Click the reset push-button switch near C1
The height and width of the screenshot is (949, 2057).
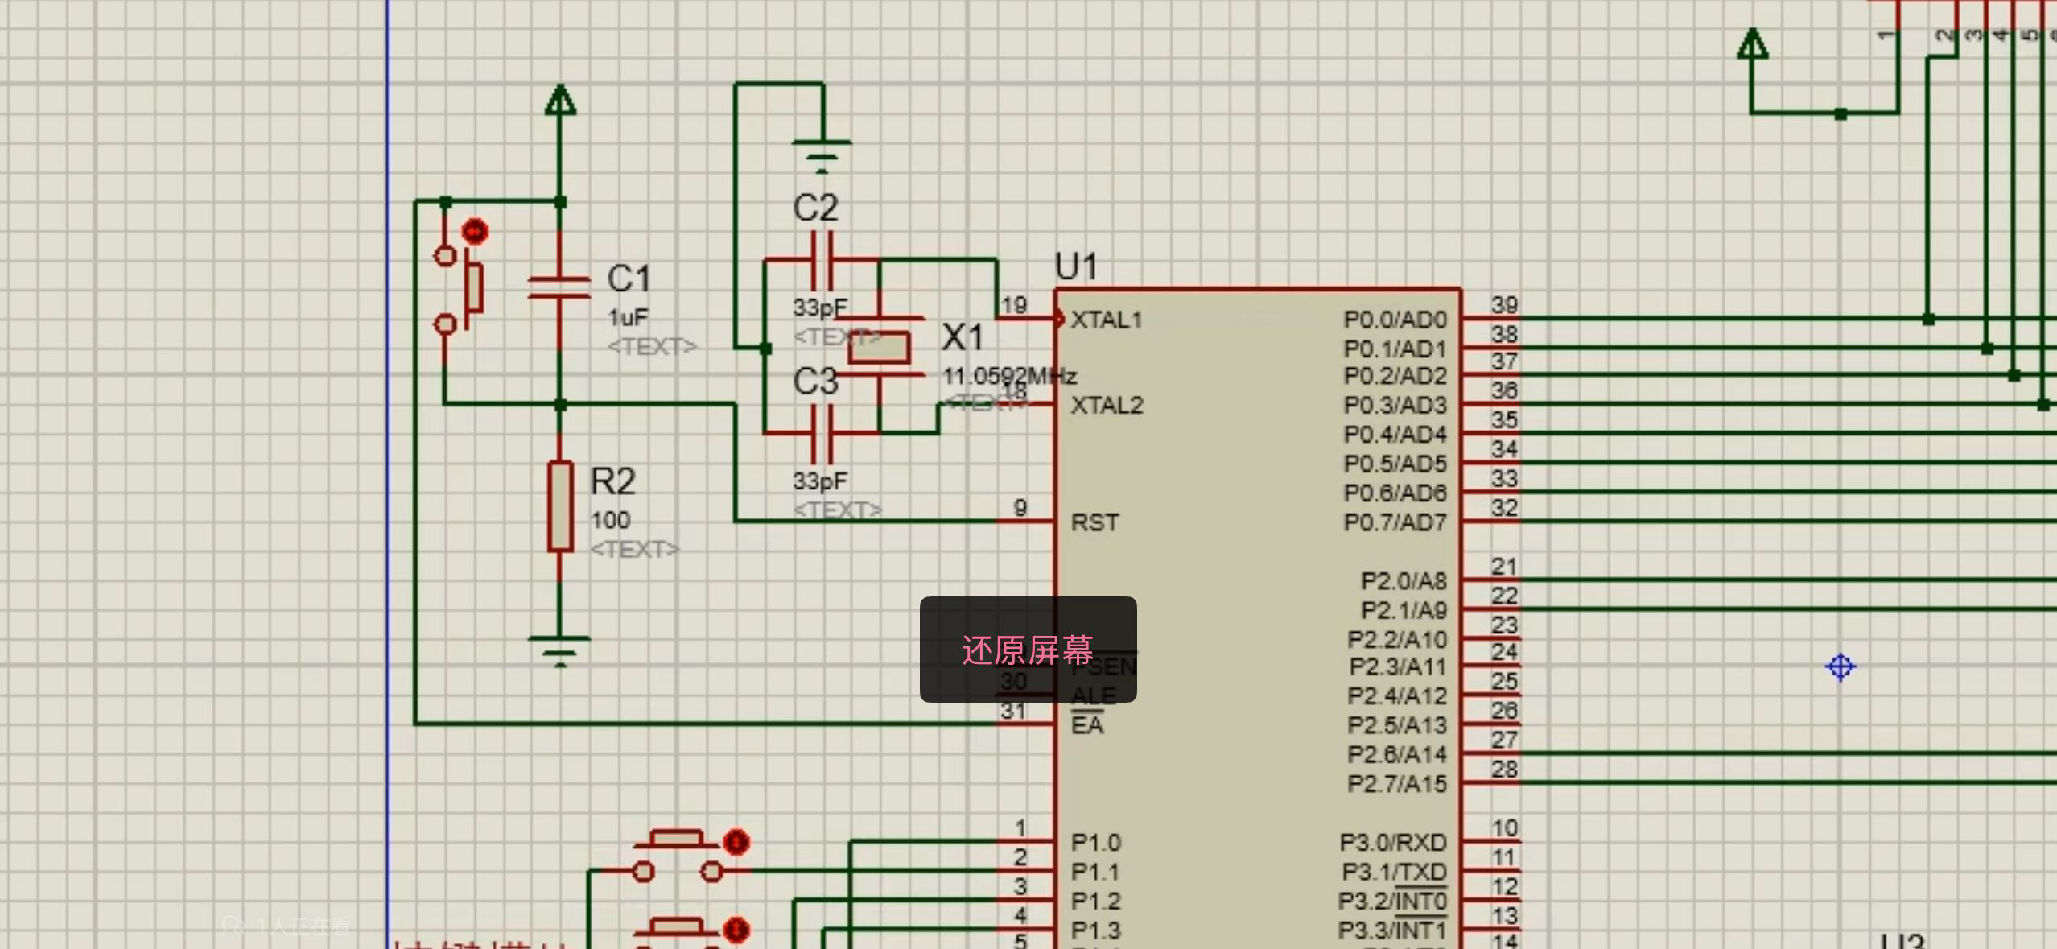pos(460,289)
